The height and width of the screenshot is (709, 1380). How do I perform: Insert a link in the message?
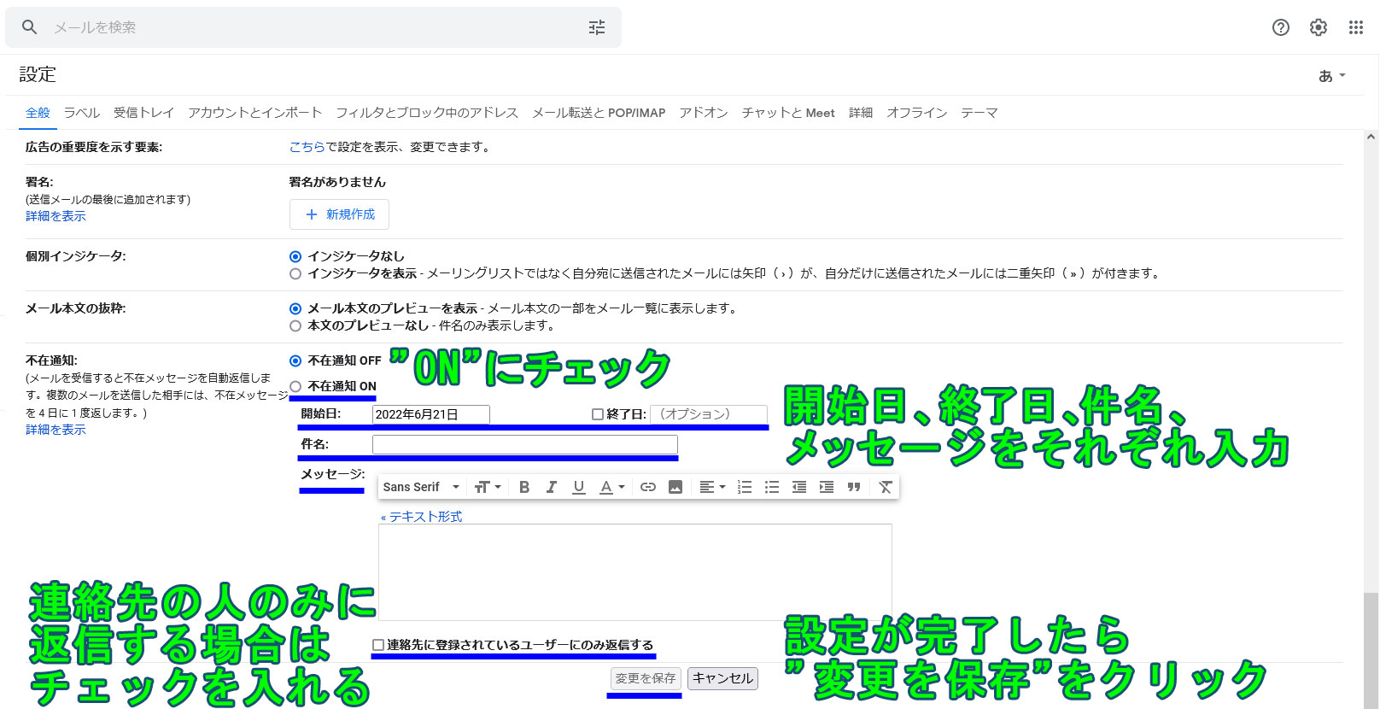click(x=648, y=487)
